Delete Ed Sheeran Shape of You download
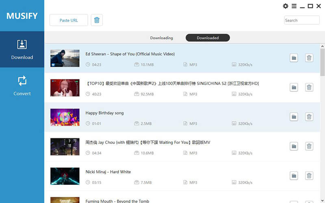 click(x=309, y=58)
